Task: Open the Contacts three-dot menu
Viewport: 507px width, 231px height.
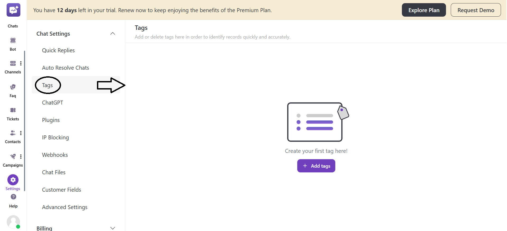Action: click(21, 133)
